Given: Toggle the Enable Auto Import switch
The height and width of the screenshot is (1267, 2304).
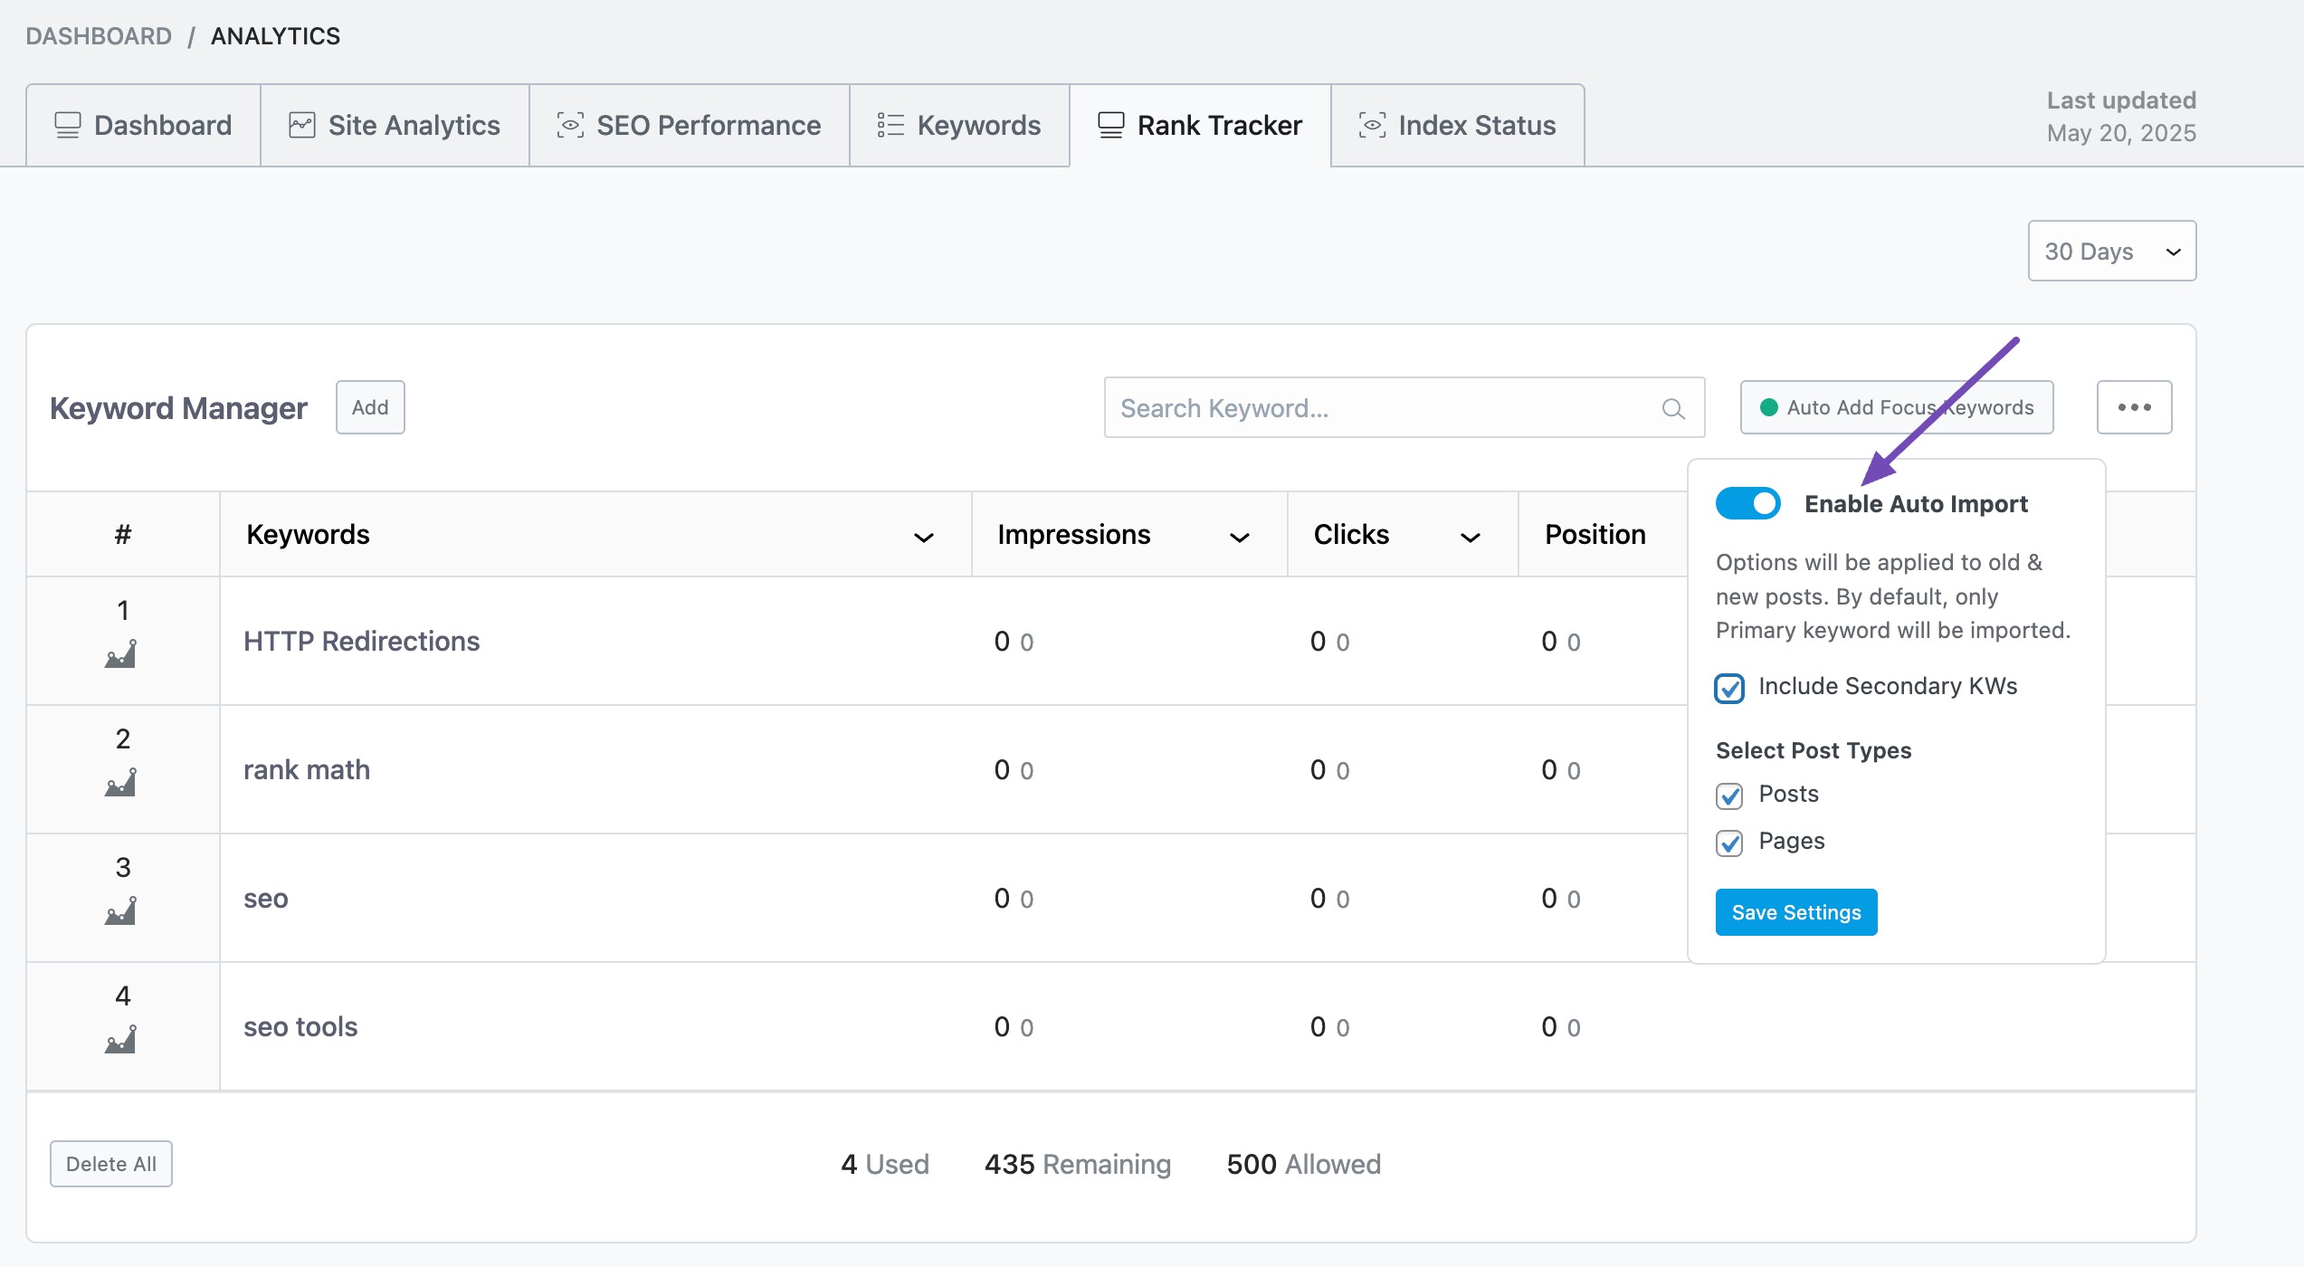Looking at the screenshot, I should point(1747,503).
